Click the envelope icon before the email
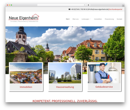The image size is (130, 110). point(89,9)
